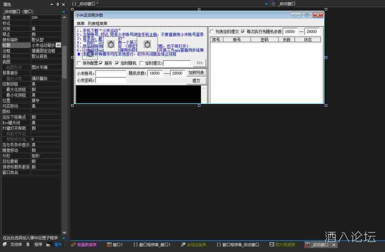
Task: Toggle the 保存配置 checkbox
Action: click(79, 63)
